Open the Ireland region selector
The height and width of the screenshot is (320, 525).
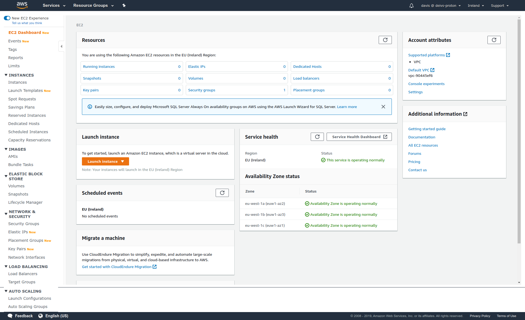(476, 5)
